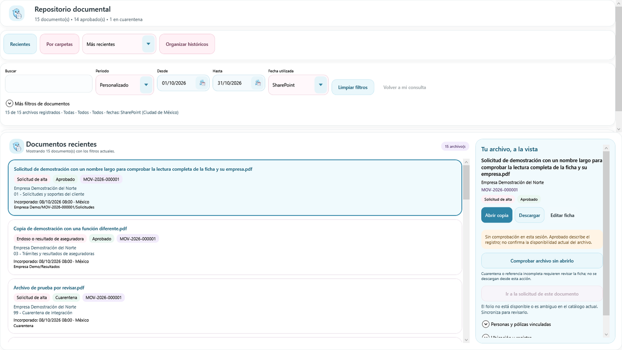The width and height of the screenshot is (622, 350).
Task: Open the Desde date calendar picker
Action: pyautogui.click(x=202, y=83)
